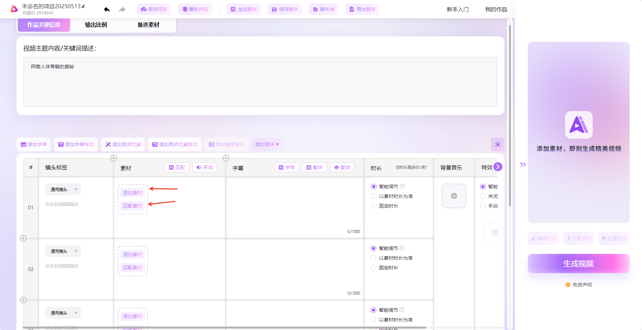
Task: Switch to the 备选素材 tab
Action: [149, 25]
